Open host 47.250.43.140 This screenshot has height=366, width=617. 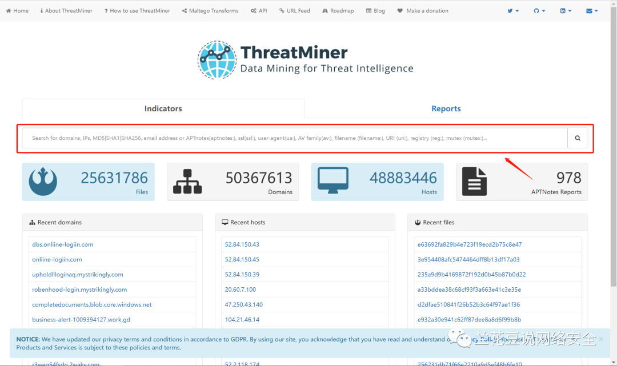(x=243, y=305)
